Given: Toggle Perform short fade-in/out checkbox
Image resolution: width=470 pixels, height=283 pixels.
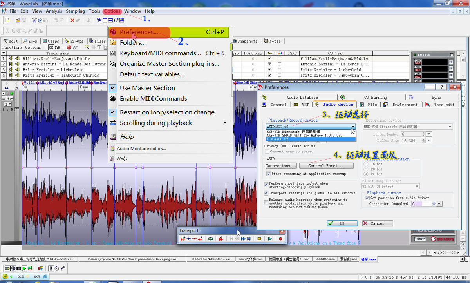Looking at the screenshot, I should [266, 184].
